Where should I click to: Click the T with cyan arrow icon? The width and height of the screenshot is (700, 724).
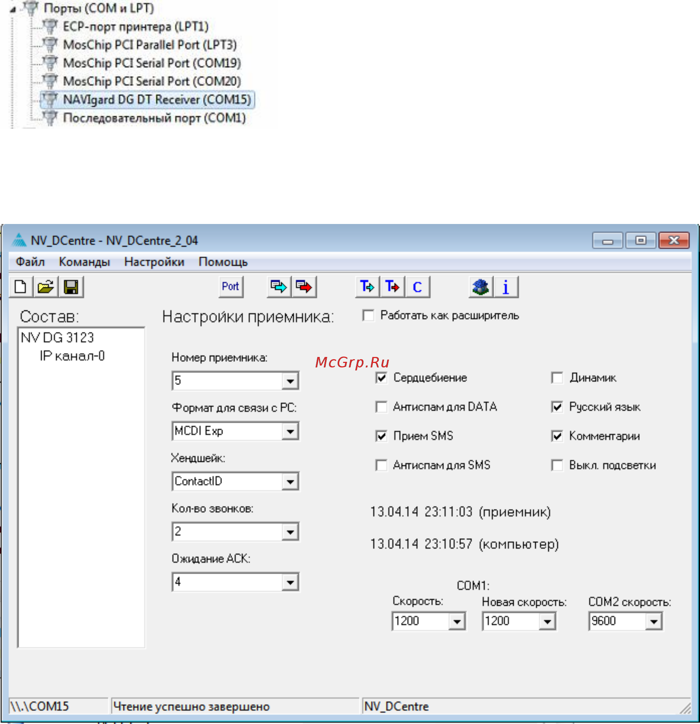[367, 287]
